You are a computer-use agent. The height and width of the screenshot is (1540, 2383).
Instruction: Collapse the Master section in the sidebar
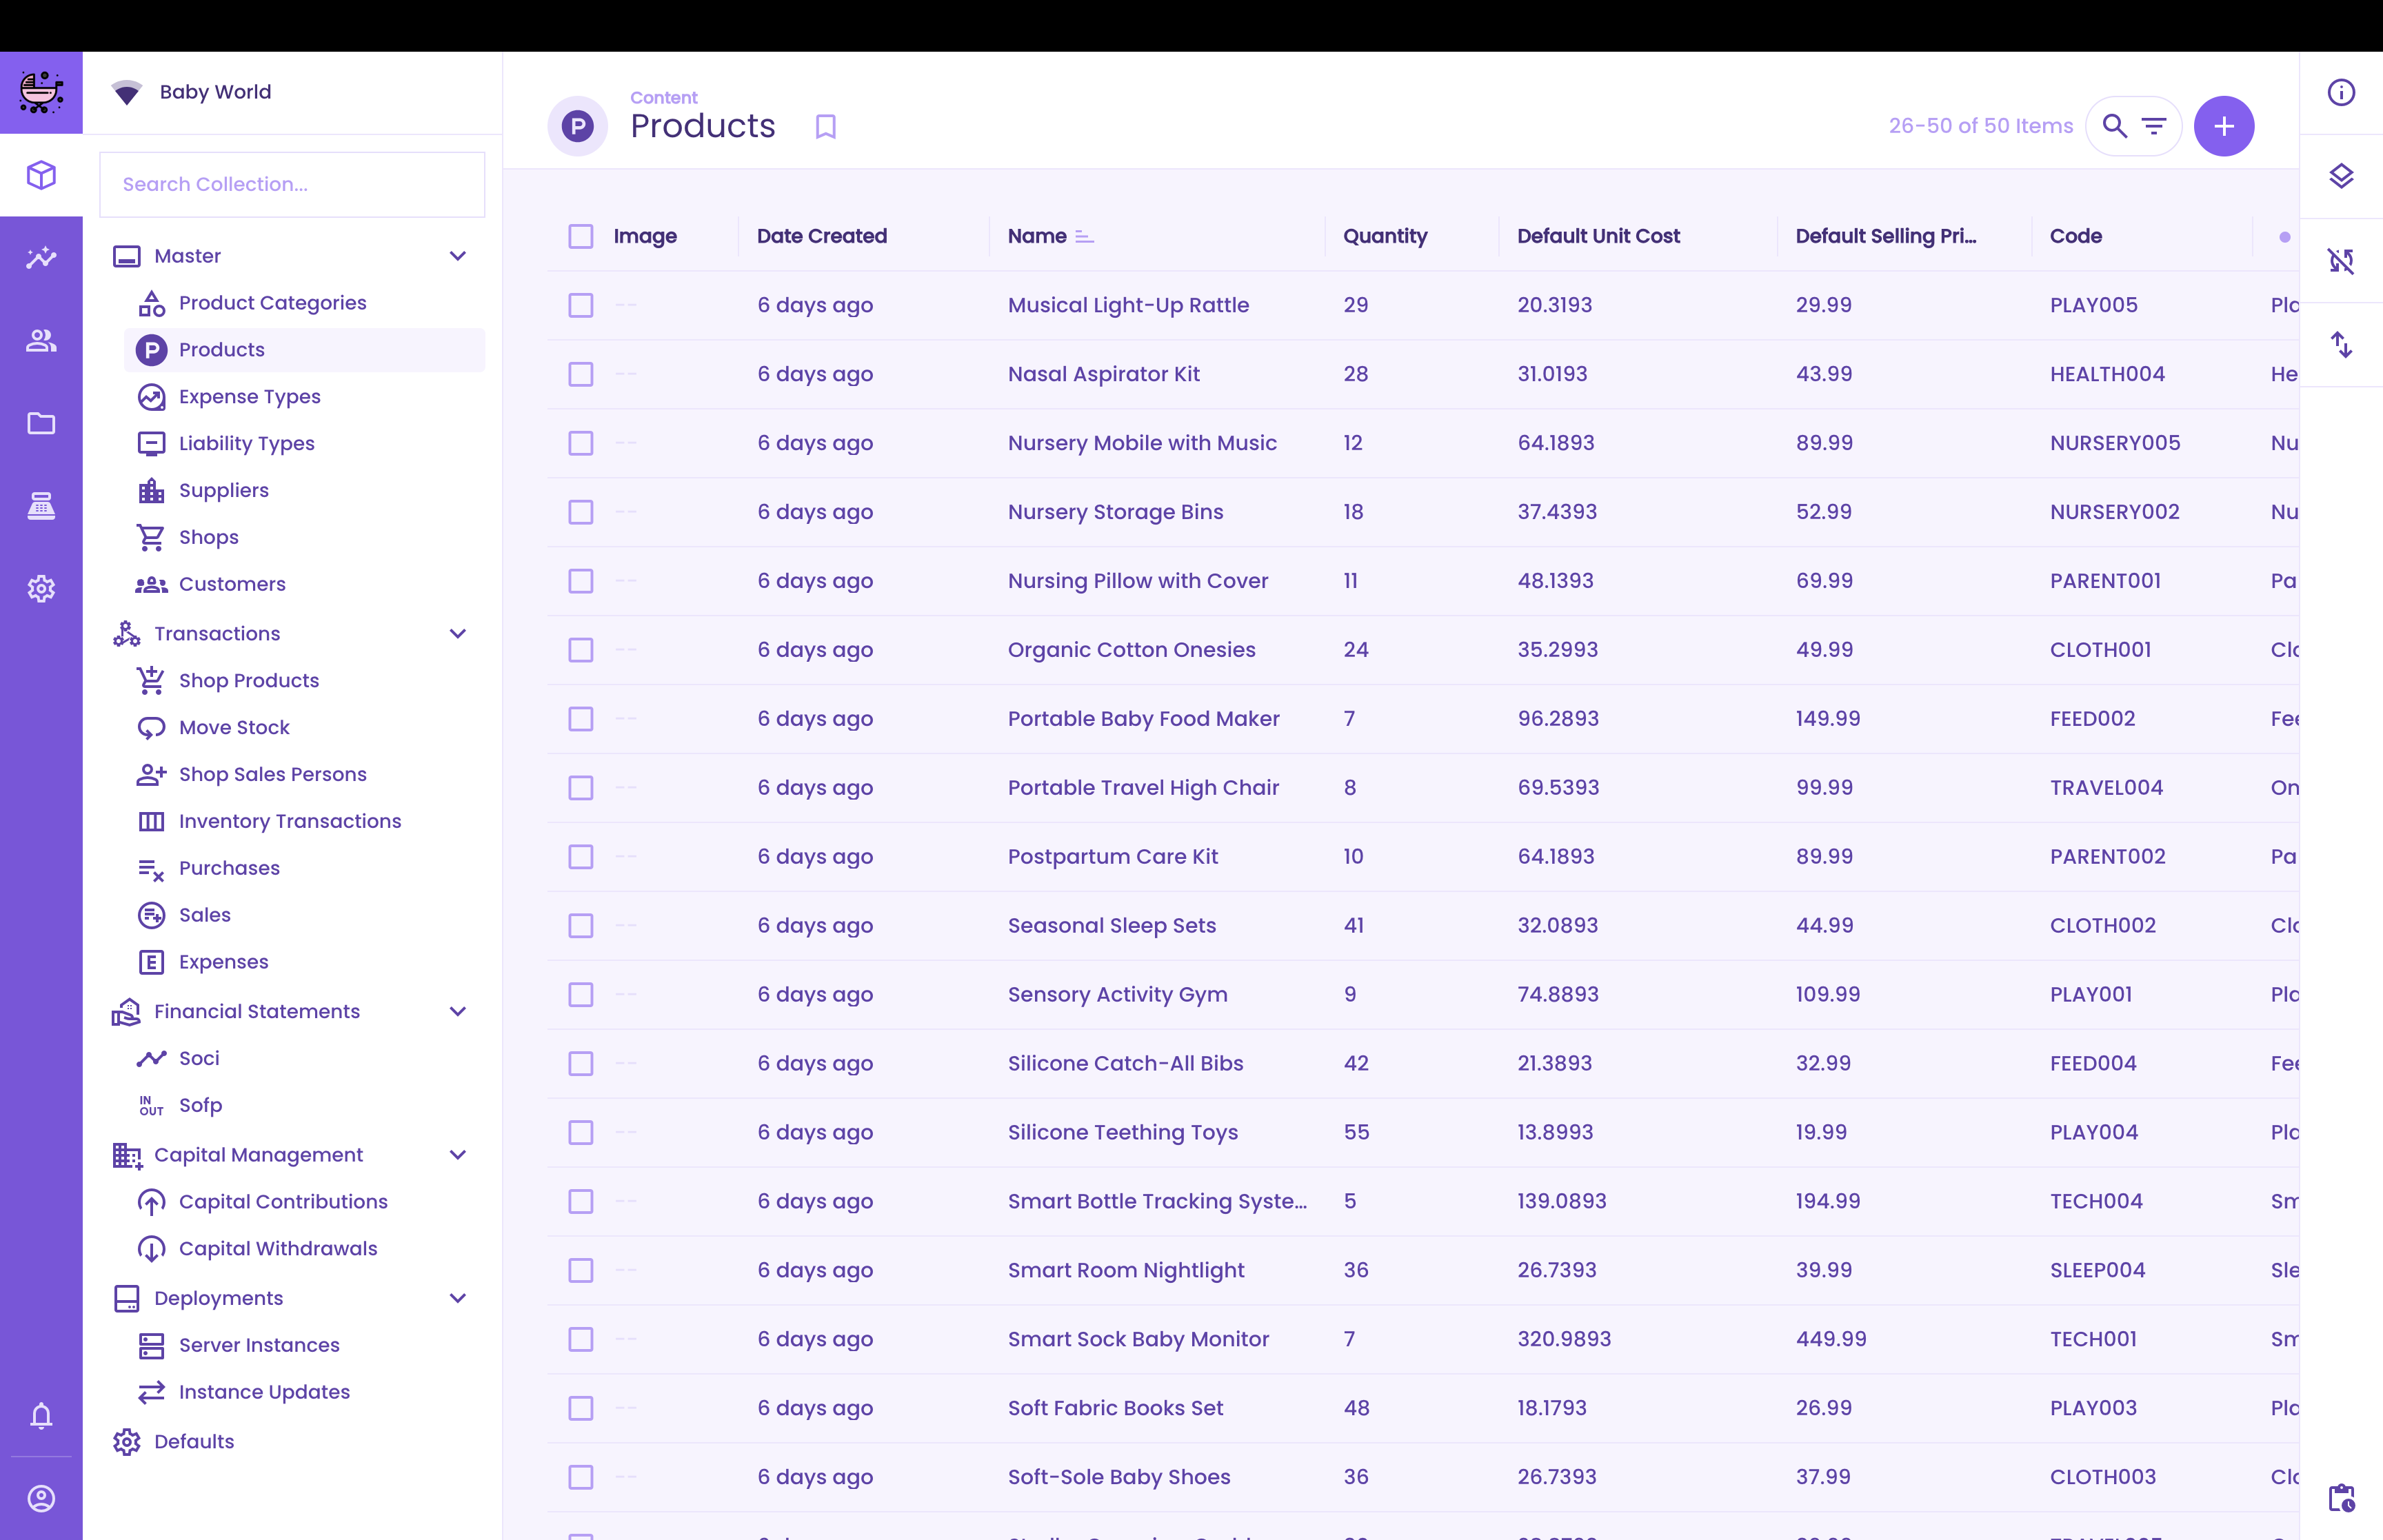458,256
